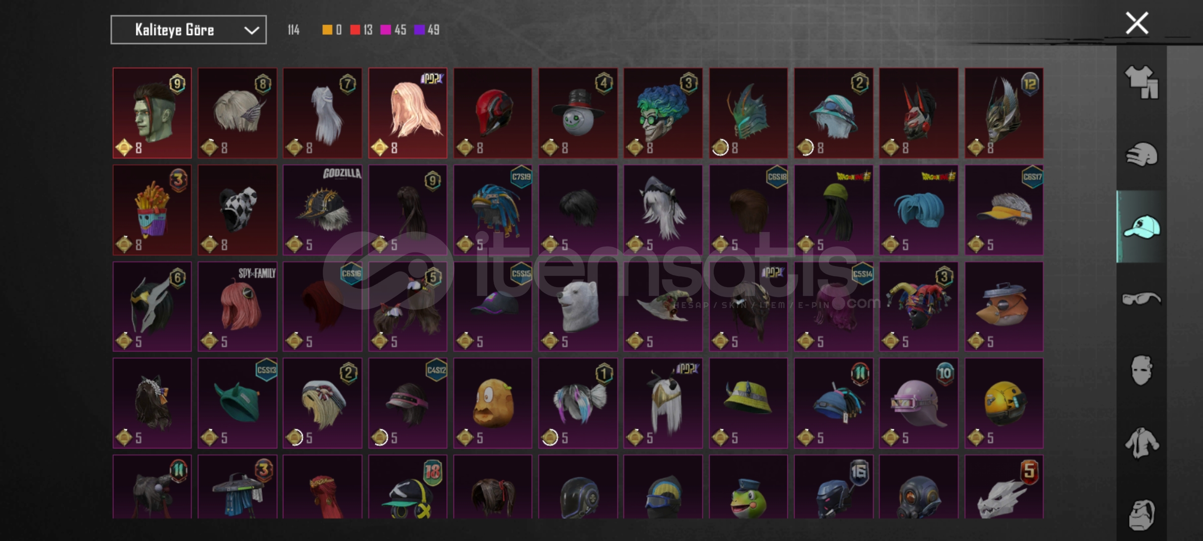Select the Godzilla spiked cap item
Viewport: 1203px width, 541px height.
(x=322, y=210)
